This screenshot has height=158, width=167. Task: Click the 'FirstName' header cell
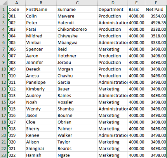(x=41, y=9)
